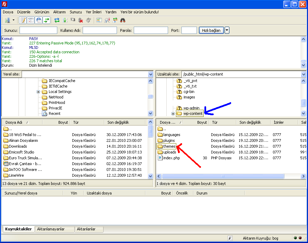The image size is (308, 243).
Task: Click local file list scroll down arrow
Action: click(x=151, y=176)
